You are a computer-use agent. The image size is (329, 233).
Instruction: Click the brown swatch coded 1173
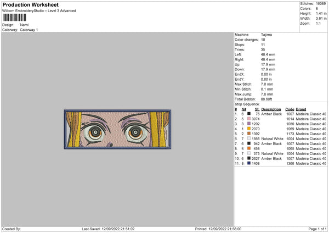(249, 134)
